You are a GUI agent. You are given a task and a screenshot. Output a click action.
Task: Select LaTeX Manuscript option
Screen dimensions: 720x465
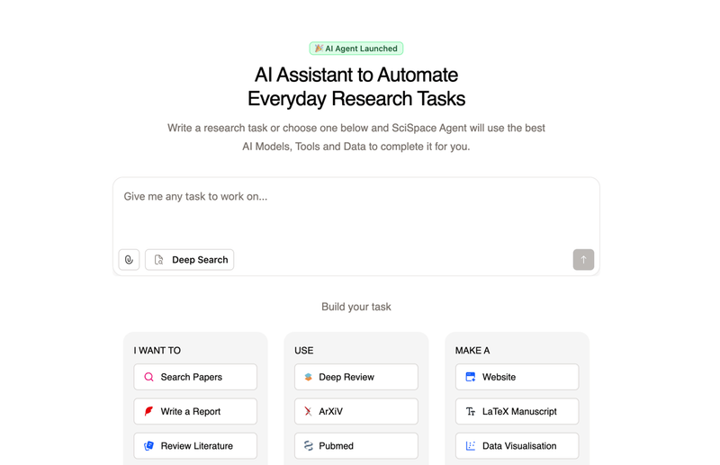(x=517, y=411)
